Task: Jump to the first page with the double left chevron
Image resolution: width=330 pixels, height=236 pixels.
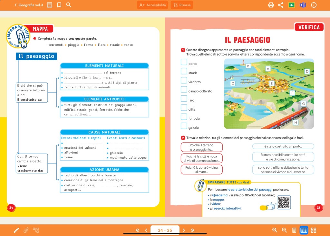Action: click(138, 230)
